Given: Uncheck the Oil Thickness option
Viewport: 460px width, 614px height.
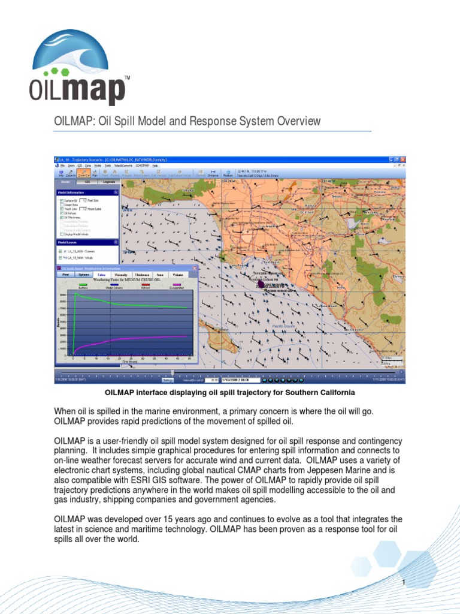Looking at the screenshot, I should point(62,217).
